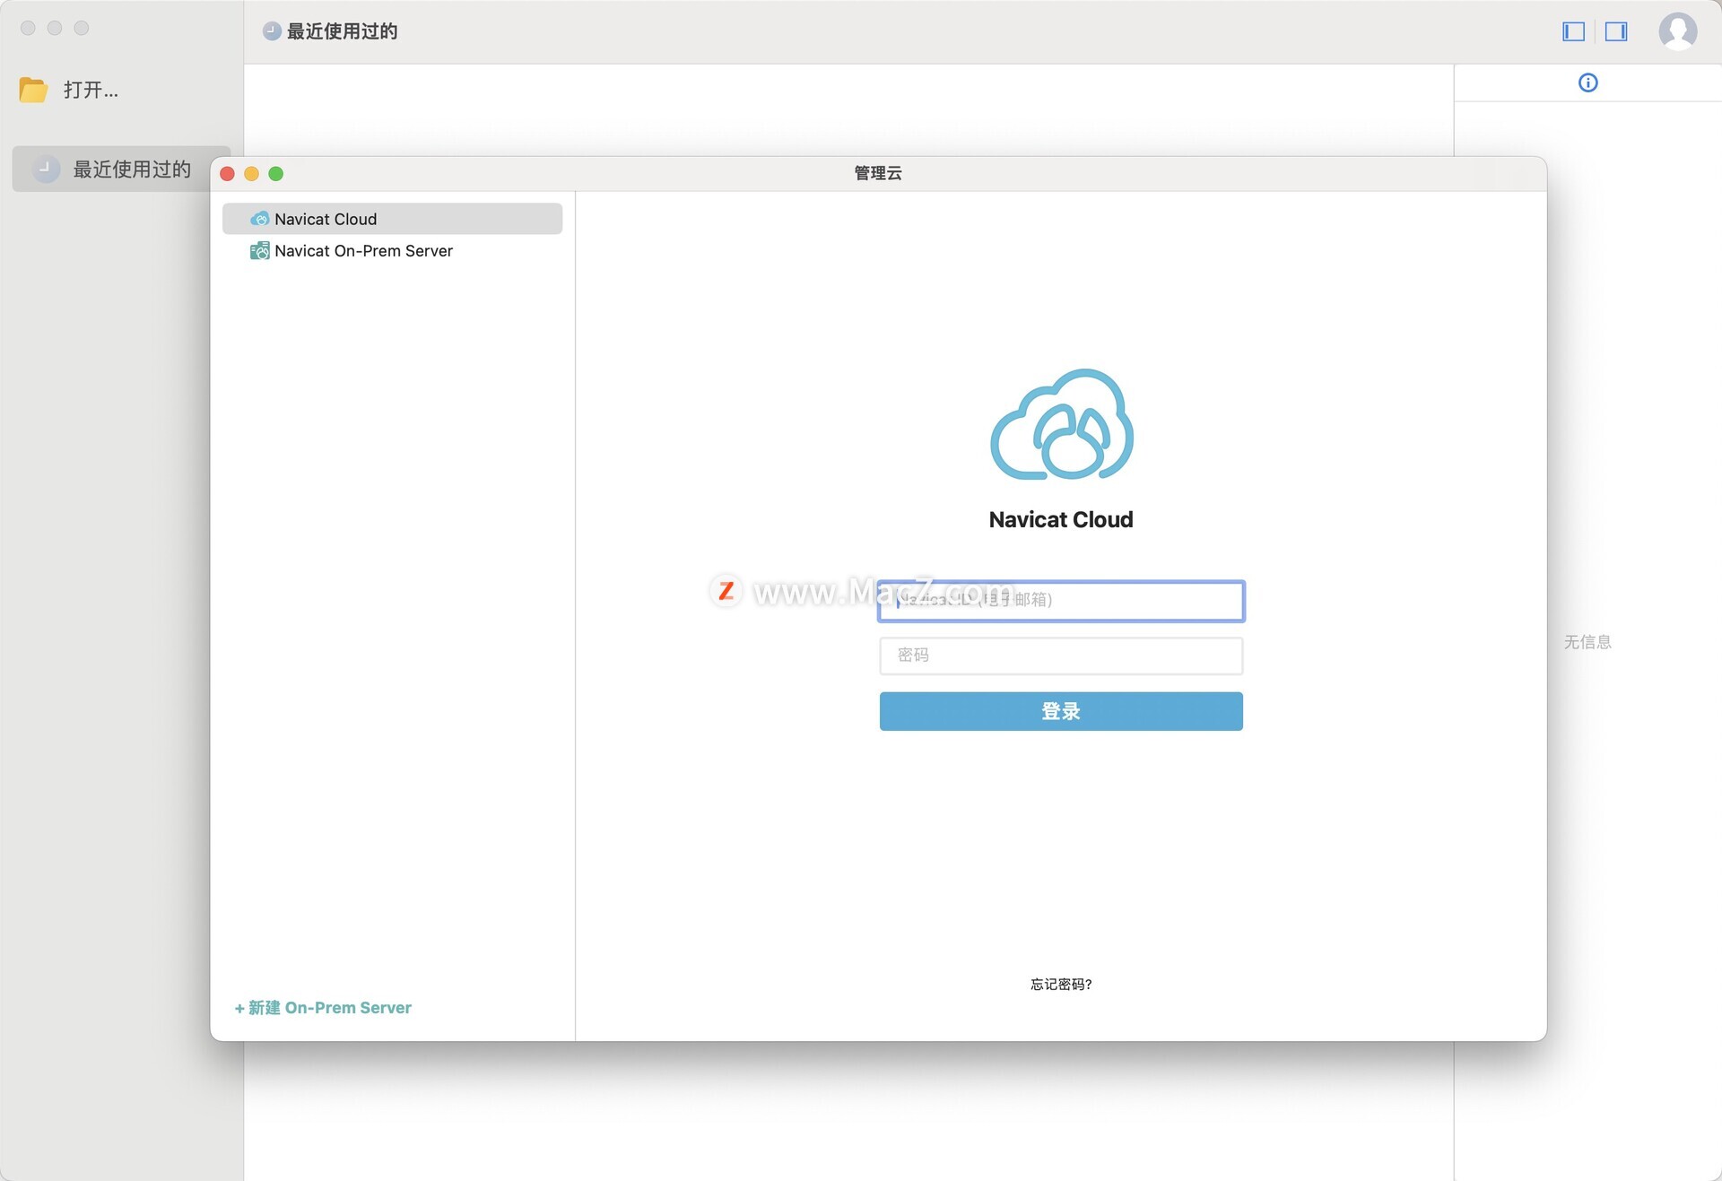Open the 忘记密码? link
The width and height of the screenshot is (1722, 1181).
(1061, 984)
